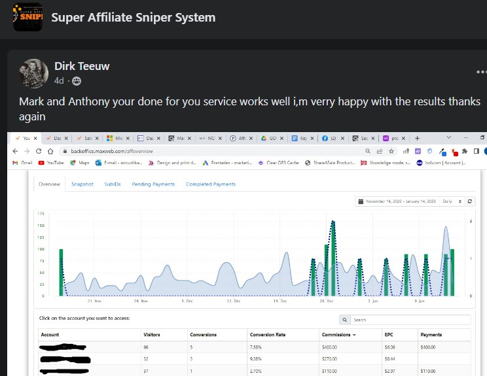This screenshot has height=376, width=487.
Task: Sort table by the Payments column
Action: (431, 335)
